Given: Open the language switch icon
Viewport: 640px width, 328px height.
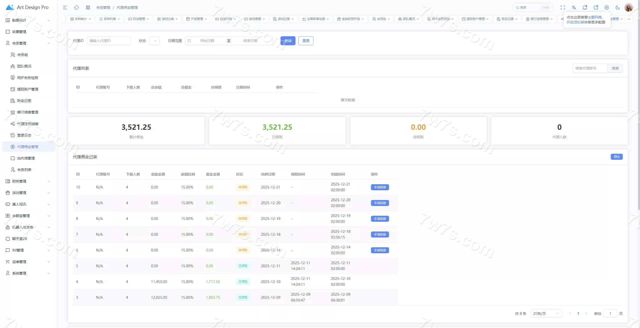Looking at the screenshot, I should (574, 7).
